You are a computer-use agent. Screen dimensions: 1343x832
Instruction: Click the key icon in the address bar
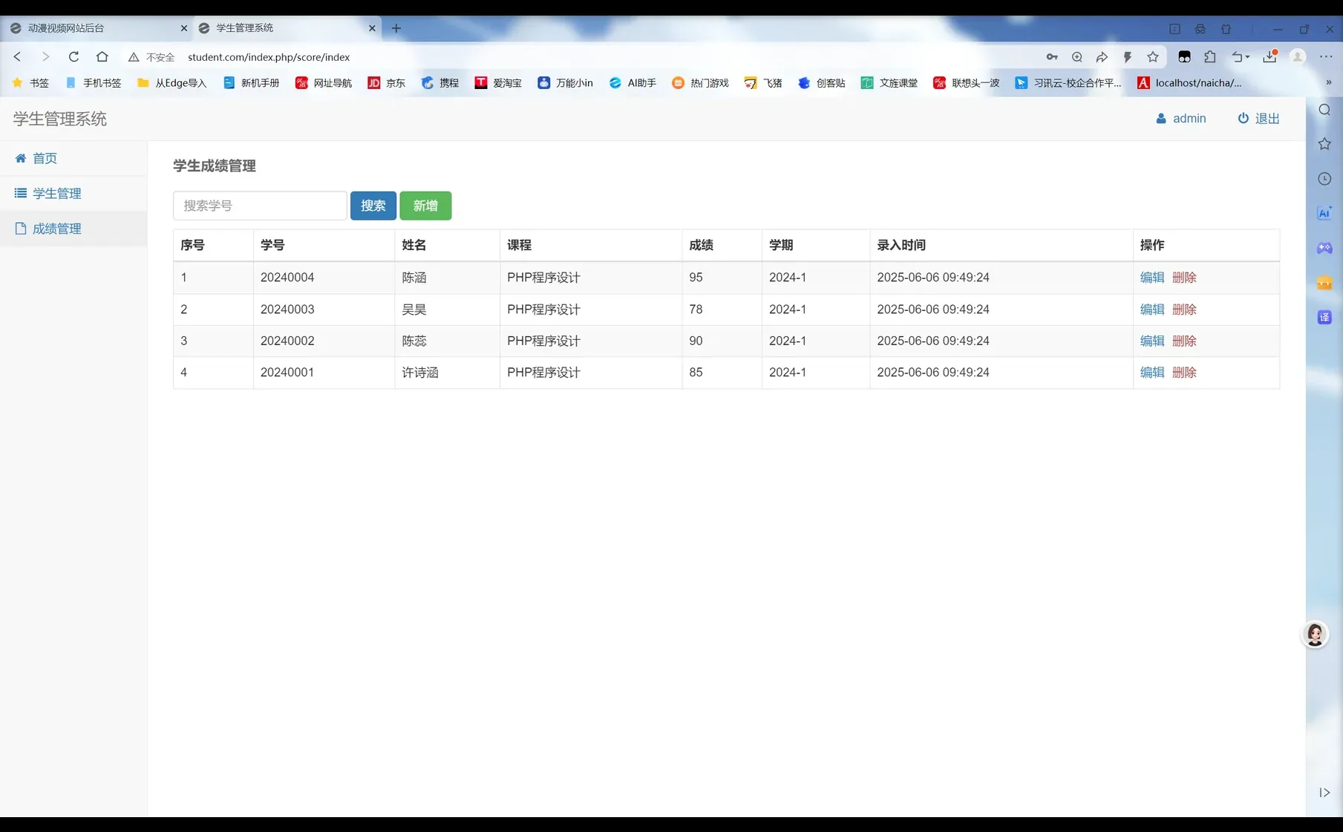tap(1052, 57)
